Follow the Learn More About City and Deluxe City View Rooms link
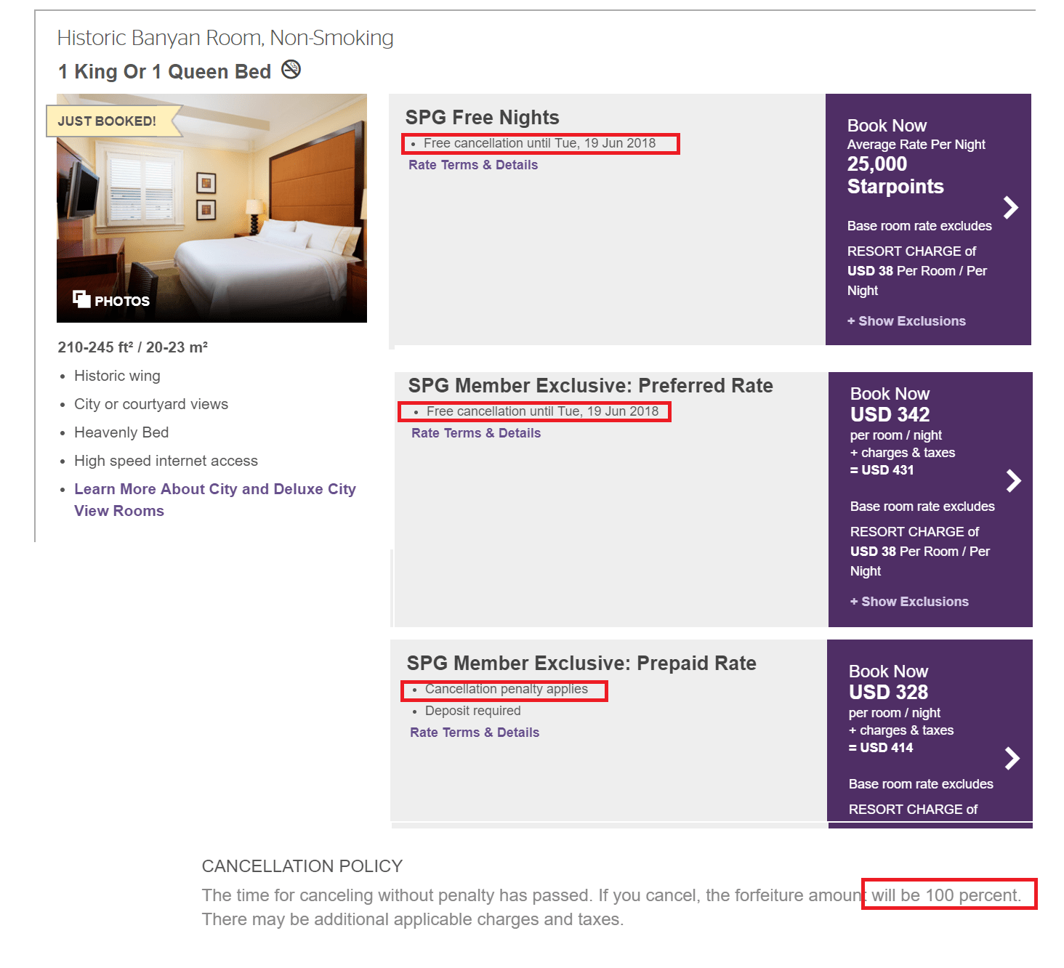Image resolution: width=1064 pixels, height=968 pixels. (215, 500)
